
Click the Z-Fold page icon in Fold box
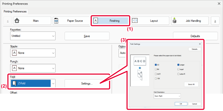[x=14, y=83]
